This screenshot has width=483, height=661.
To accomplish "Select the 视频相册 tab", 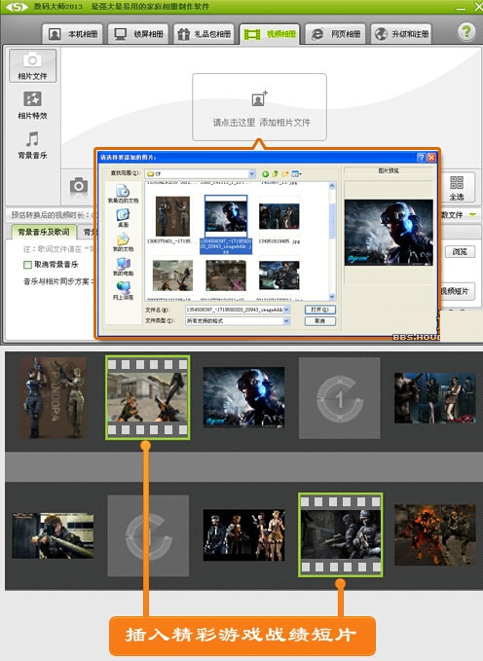I will point(270,34).
